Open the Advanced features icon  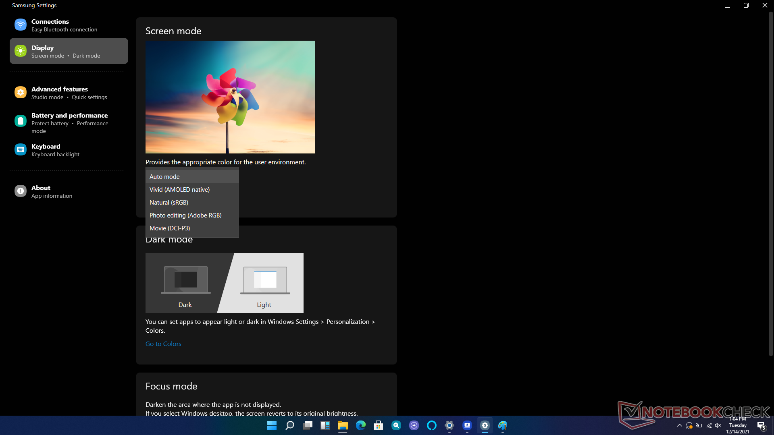click(21, 93)
